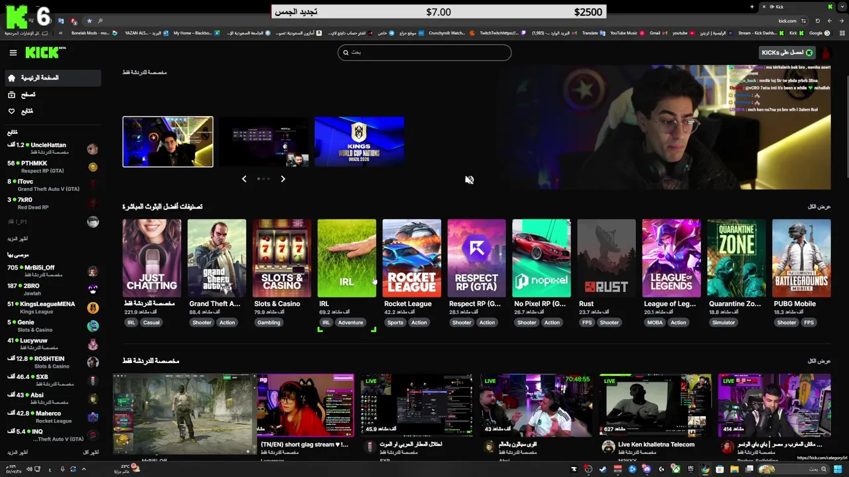Viewport: 849px width, 477px height.
Task: Open the Browse menu item
Action: tap(52, 95)
